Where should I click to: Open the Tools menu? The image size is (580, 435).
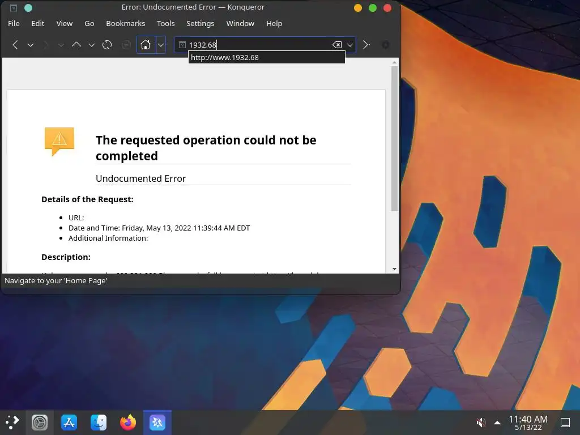[x=165, y=23]
